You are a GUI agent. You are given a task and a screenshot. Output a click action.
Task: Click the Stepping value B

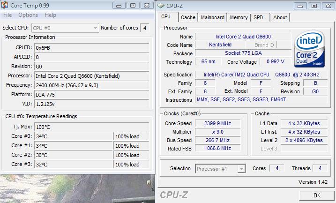pyautogui.click(x=315, y=83)
